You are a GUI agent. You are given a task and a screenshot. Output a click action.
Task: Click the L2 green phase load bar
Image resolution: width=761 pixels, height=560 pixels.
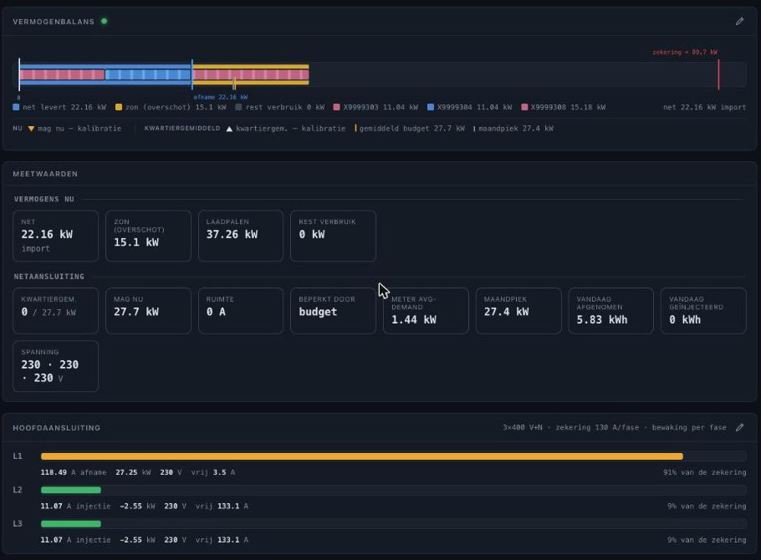[x=71, y=490]
